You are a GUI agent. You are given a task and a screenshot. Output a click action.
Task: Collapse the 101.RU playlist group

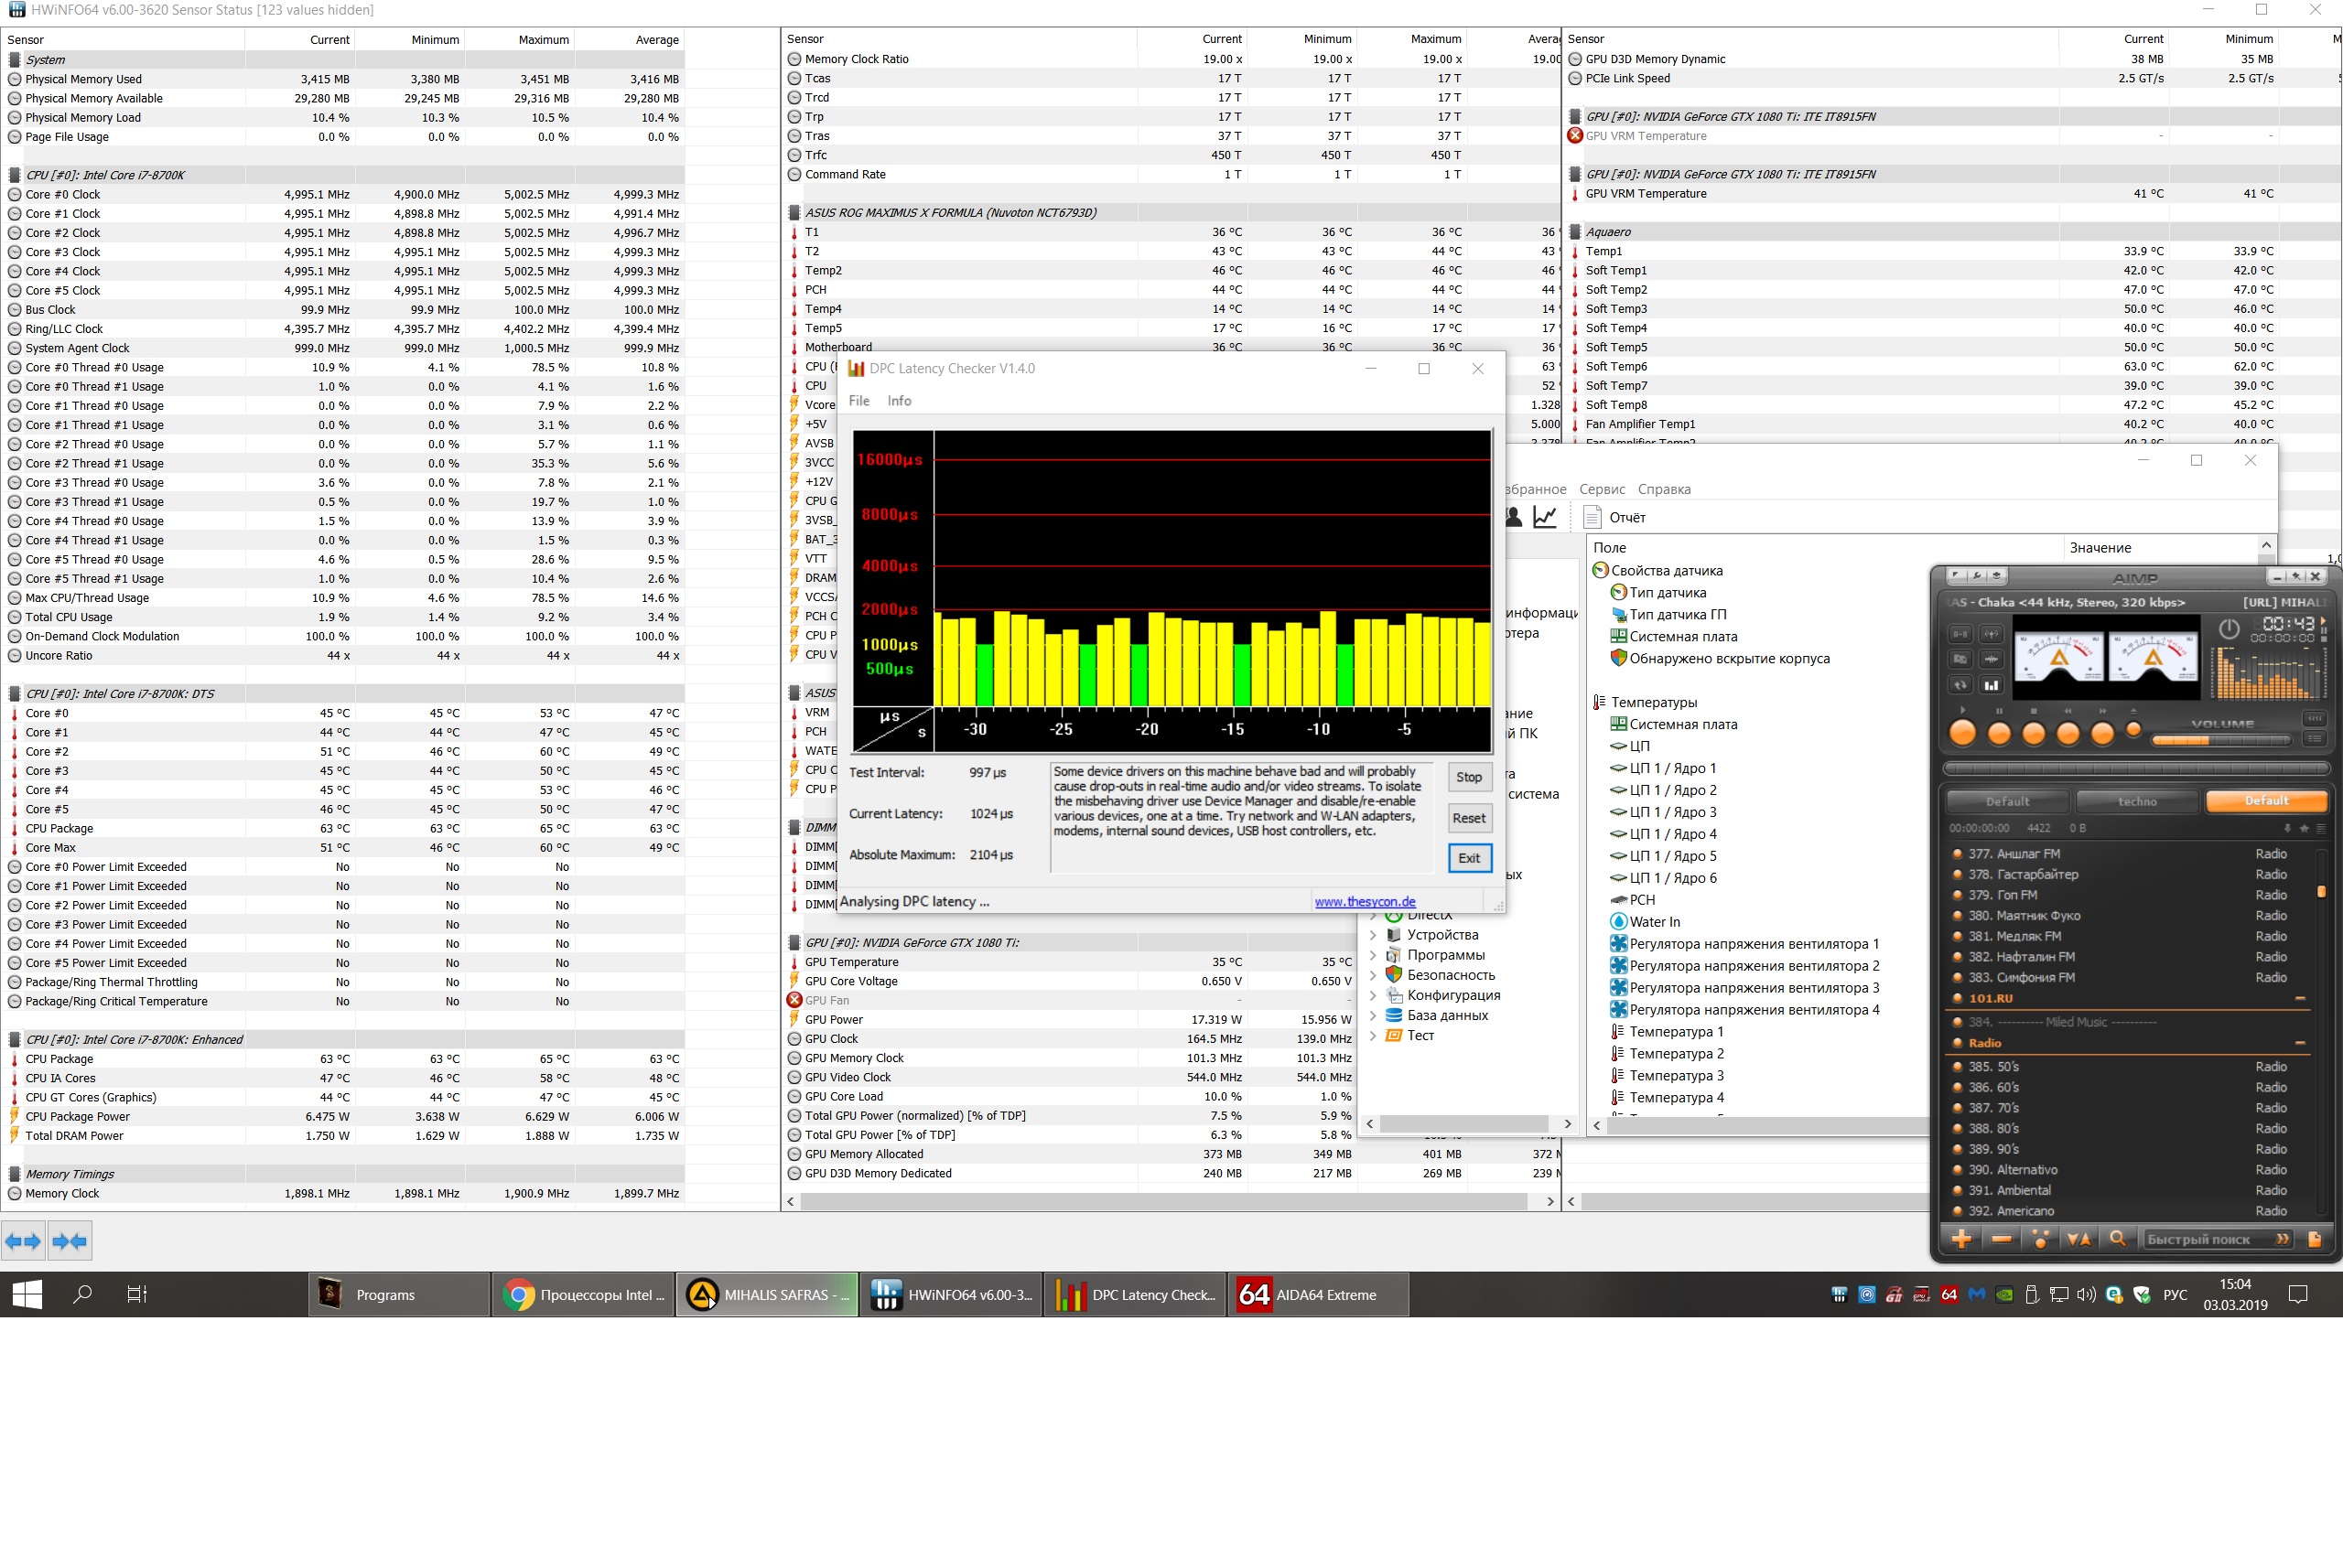[x=2300, y=998]
